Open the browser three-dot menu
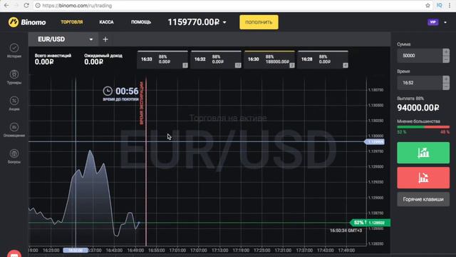Image resolution: width=456 pixels, height=257 pixels. (x=450, y=6)
